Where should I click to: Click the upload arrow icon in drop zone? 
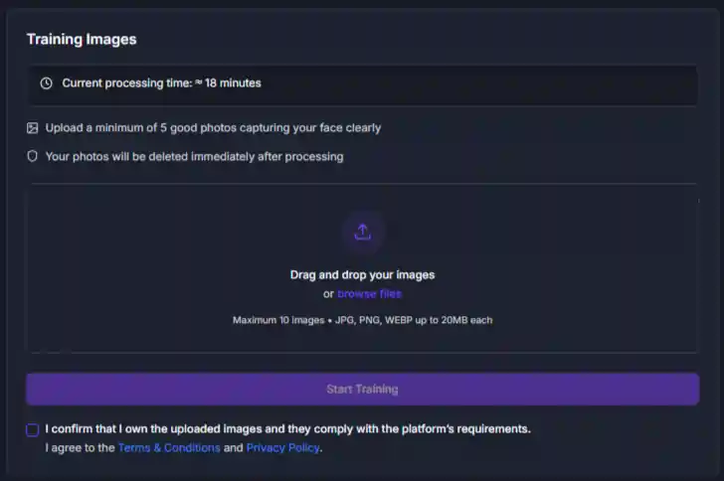(363, 232)
